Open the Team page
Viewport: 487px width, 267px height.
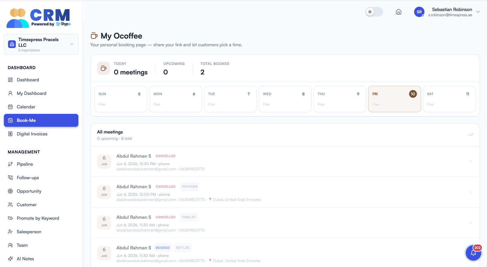41,245
